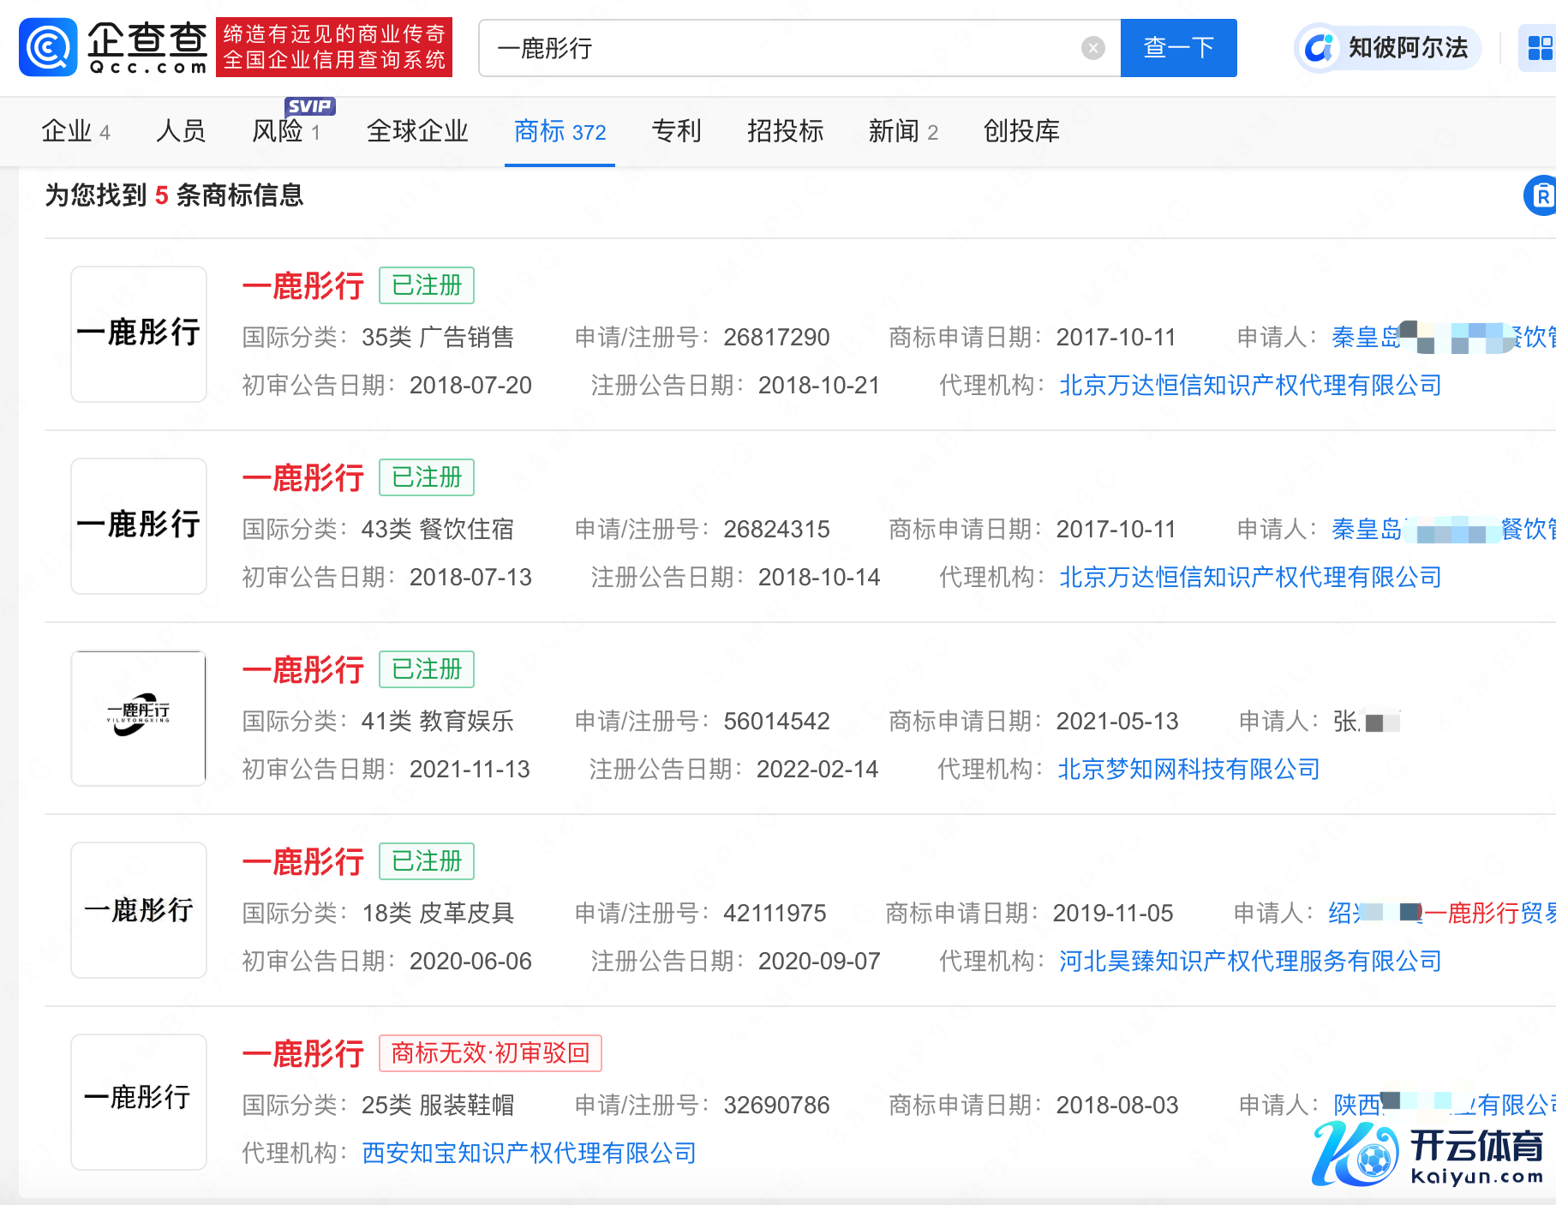Open the stylized logo thumbnail of class 41 trademark
Image resolution: width=1556 pixels, height=1205 pixels.
(139, 718)
